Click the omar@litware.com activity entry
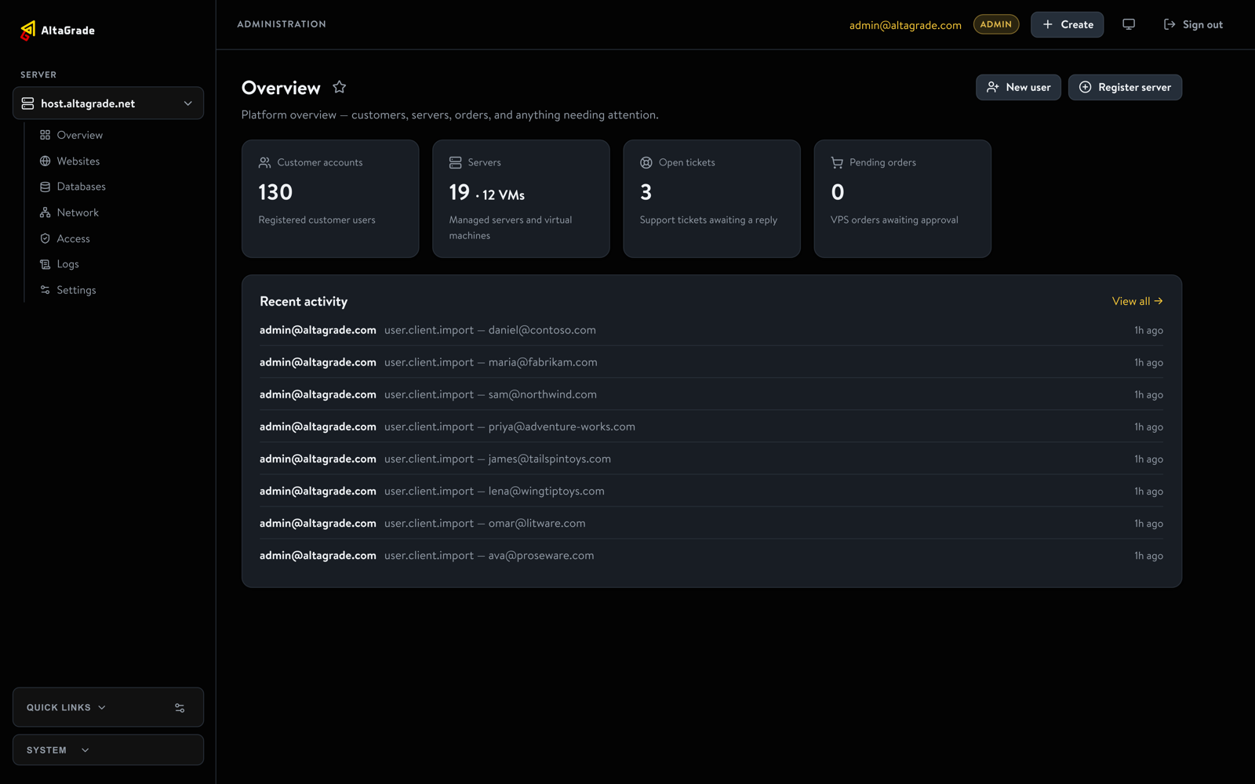Viewport: 1255px width, 784px height. point(711,523)
